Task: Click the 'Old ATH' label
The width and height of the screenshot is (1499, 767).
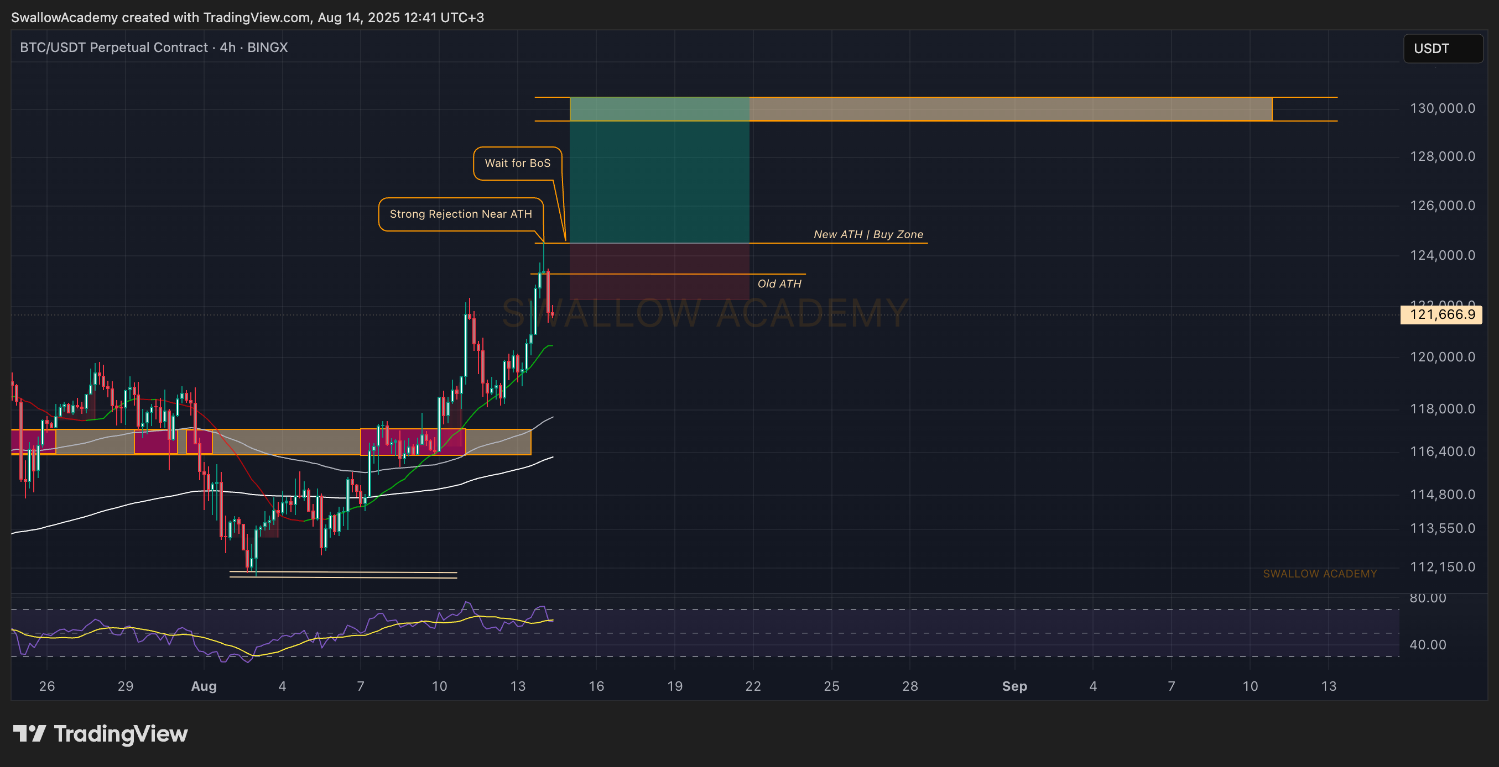Action: [x=779, y=284]
